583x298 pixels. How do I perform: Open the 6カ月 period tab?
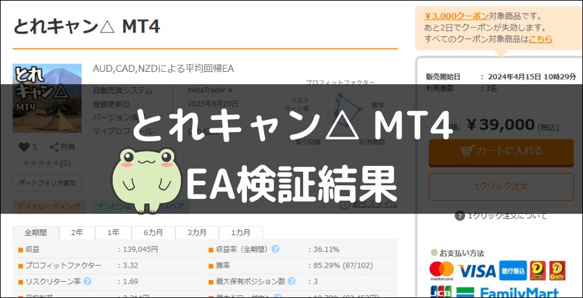(153, 233)
